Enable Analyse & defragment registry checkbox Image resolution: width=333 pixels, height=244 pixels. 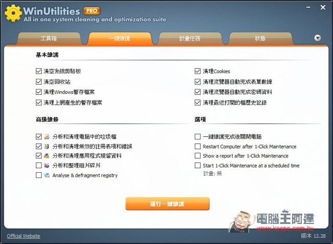[38, 175]
